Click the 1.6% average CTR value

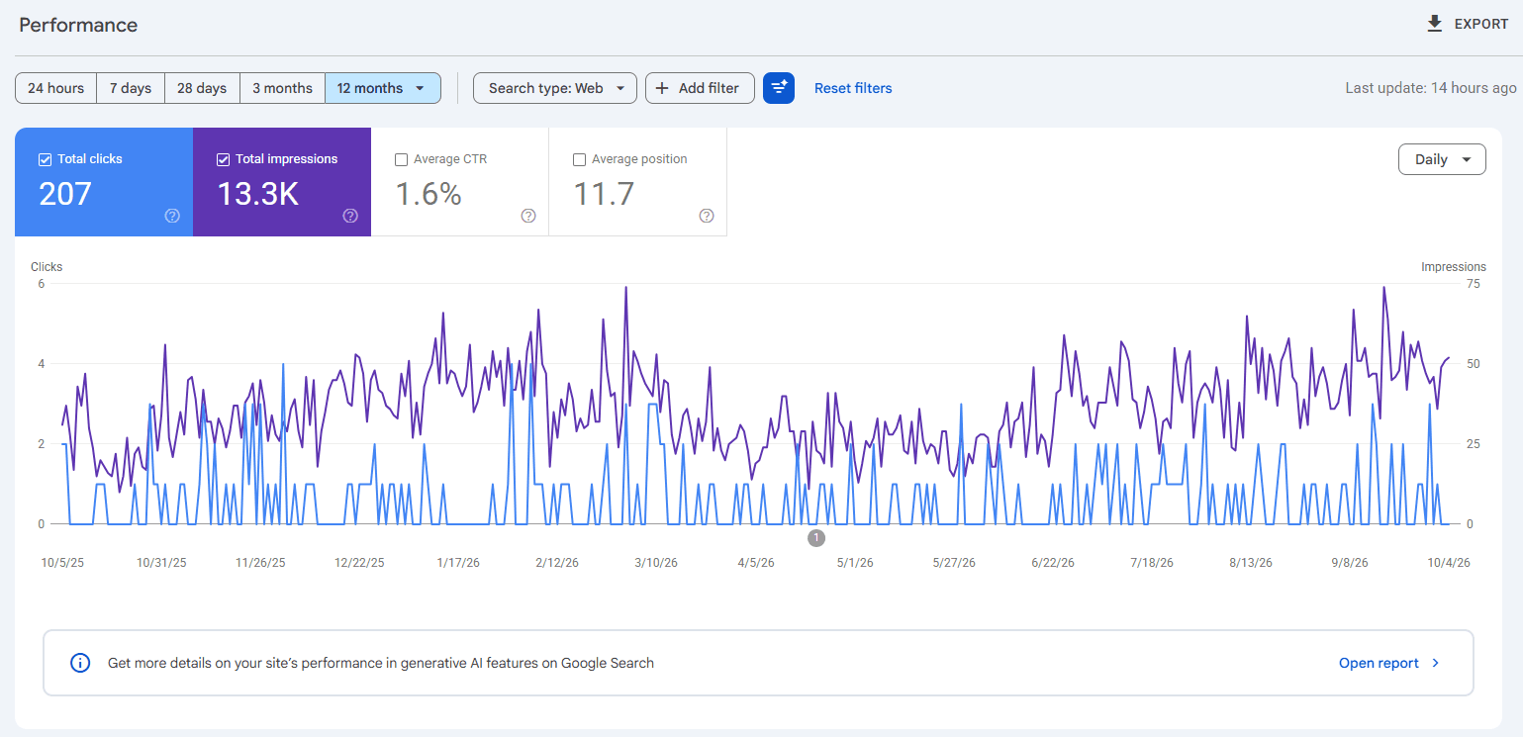tap(428, 194)
